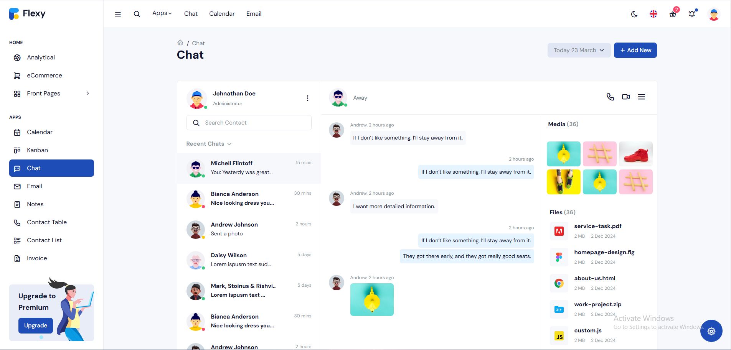Expand the Apps dropdown in top navigation
This screenshot has height=350, width=731.
coord(162,13)
